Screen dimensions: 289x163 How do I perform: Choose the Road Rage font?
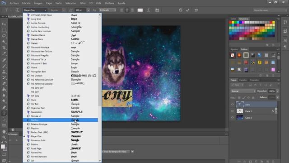tap(60, 149)
